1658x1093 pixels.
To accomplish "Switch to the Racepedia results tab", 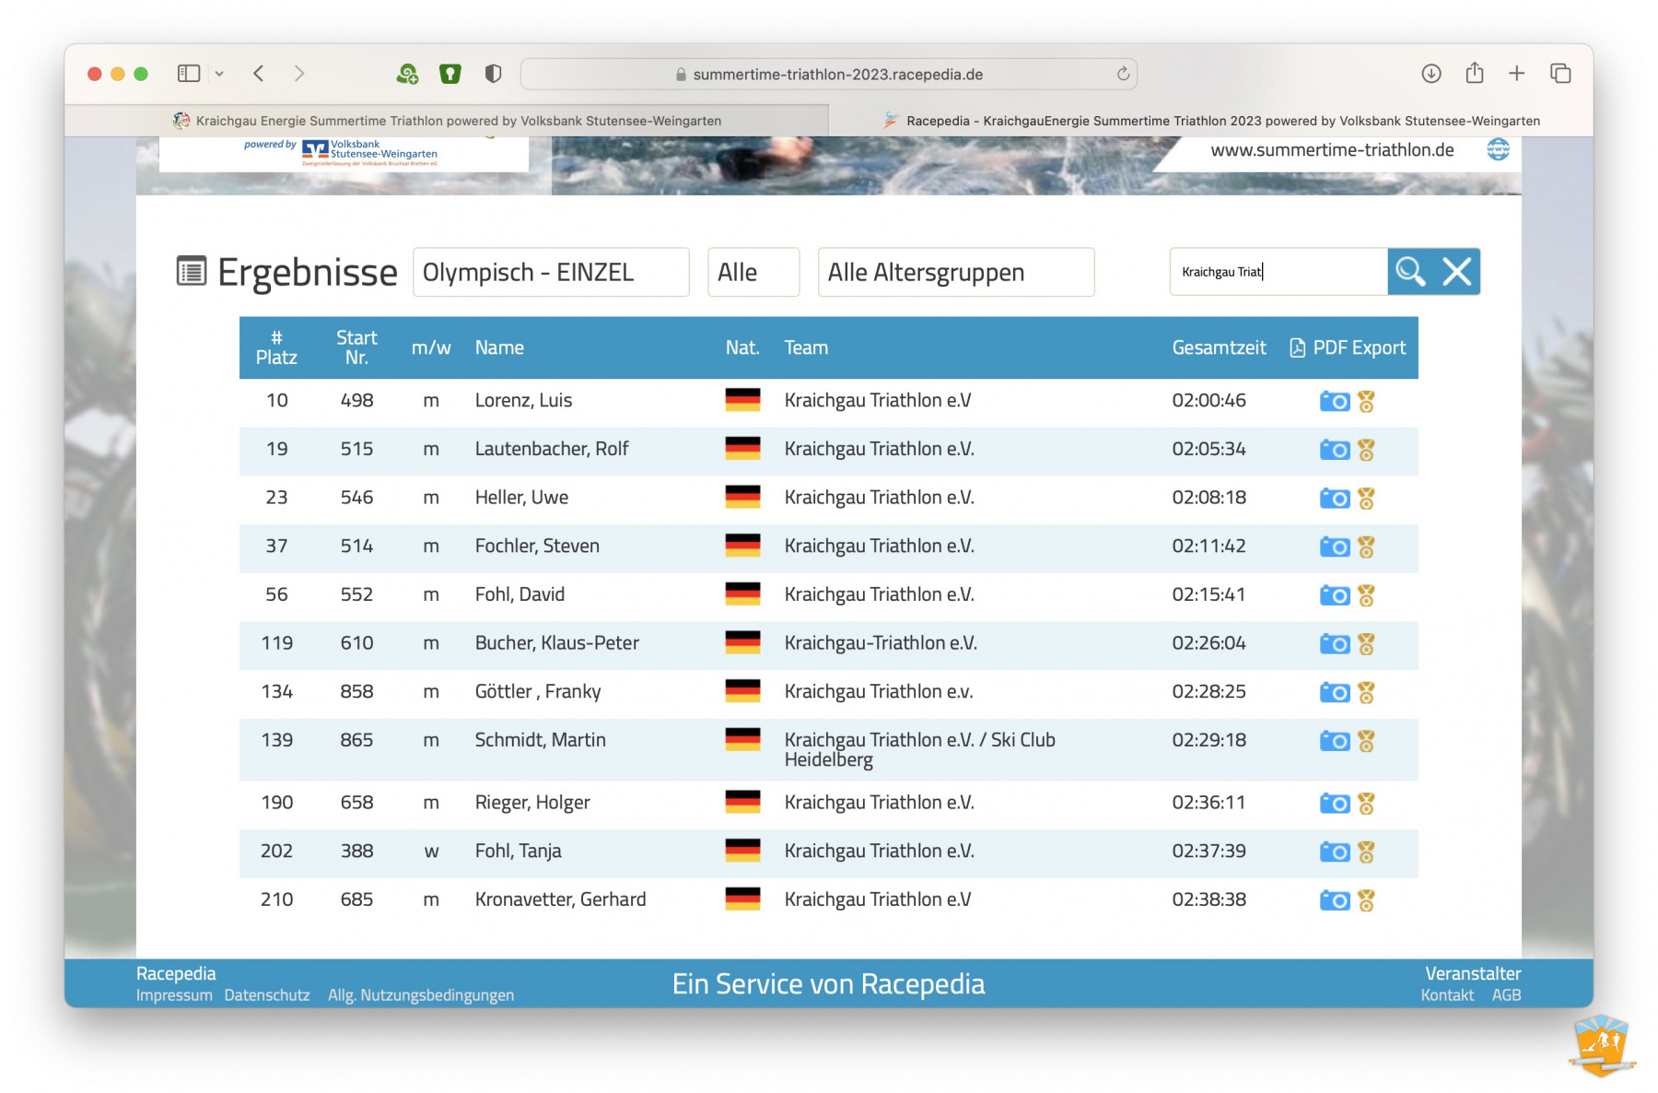I will tap(1211, 121).
